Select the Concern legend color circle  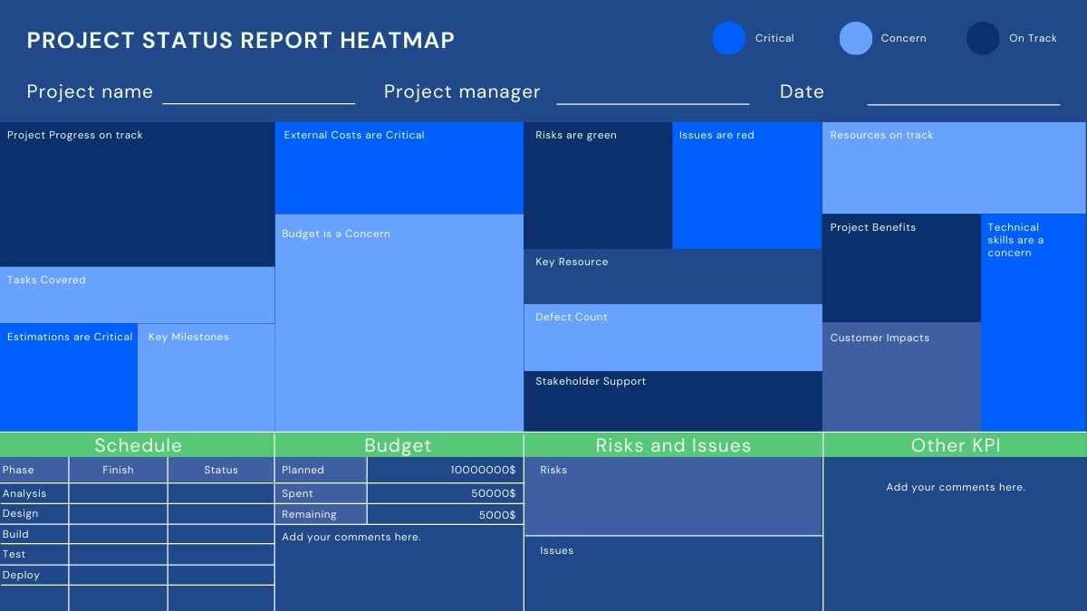tap(855, 38)
